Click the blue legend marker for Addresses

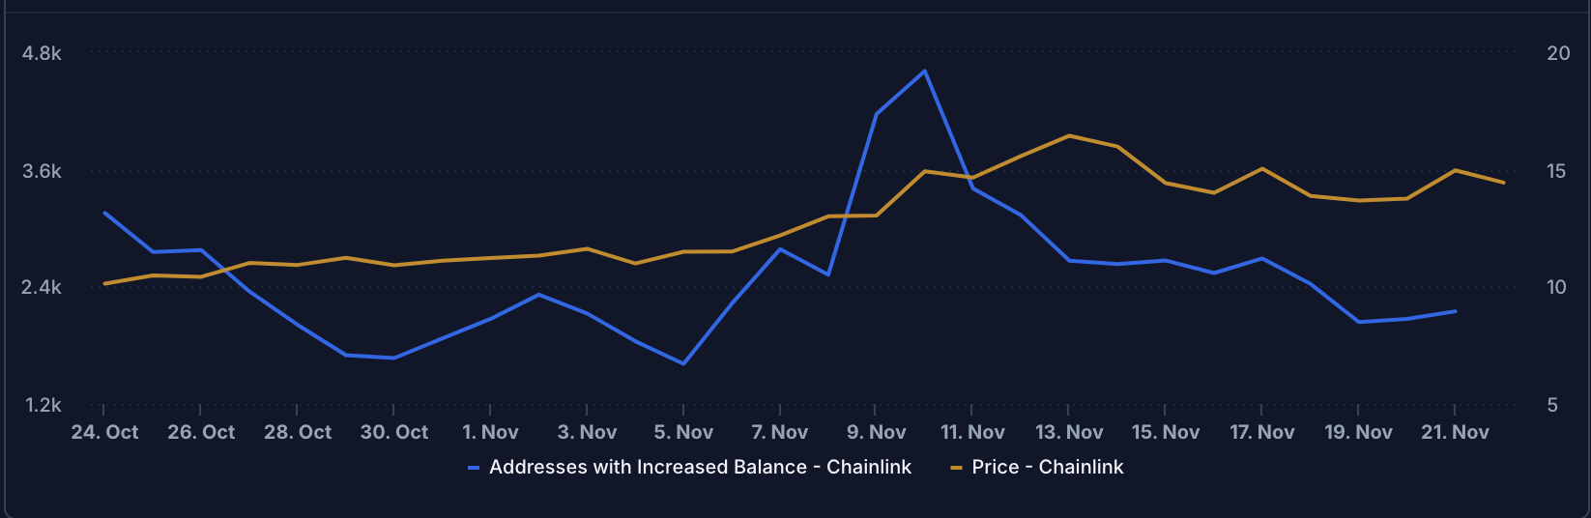[x=474, y=468]
